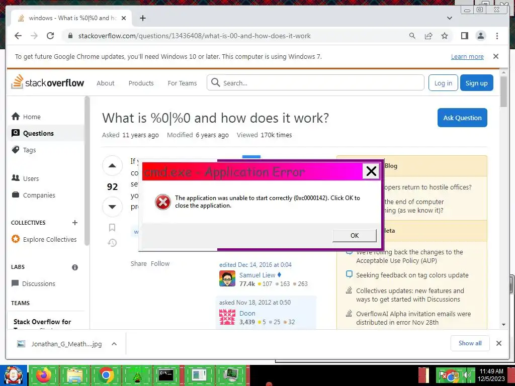Click Samuel Liew's avatar image
Screen dimensions: 515x386
[227, 278]
